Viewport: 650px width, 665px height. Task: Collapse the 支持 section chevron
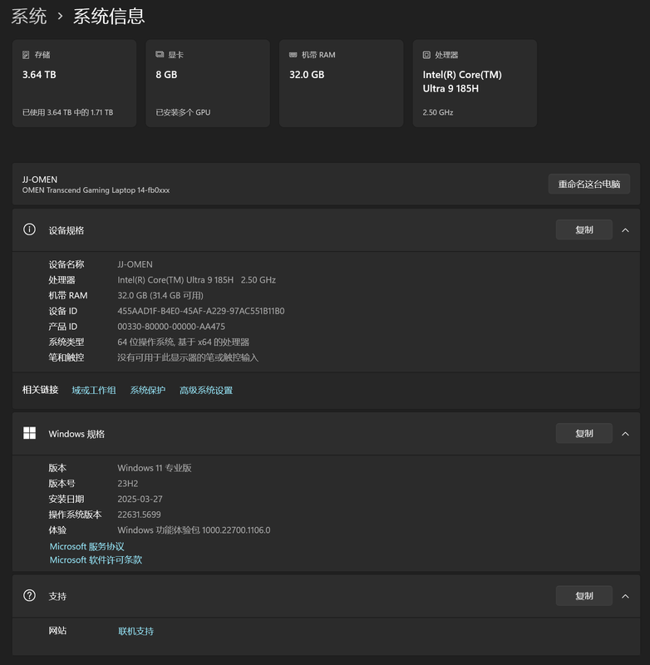click(625, 596)
